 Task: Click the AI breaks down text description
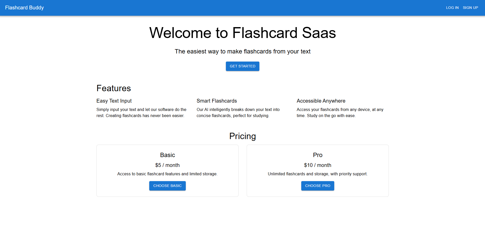tap(238, 112)
